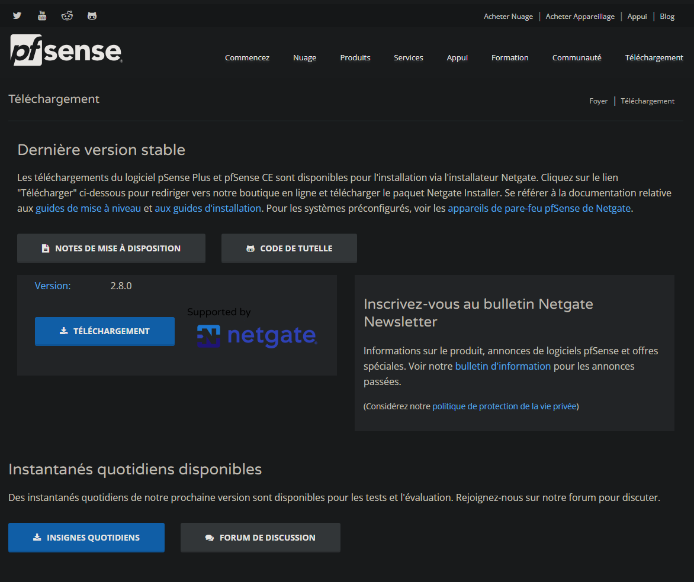This screenshot has height=582, width=694.
Task: Click the Reddit icon in top bar
Action: click(67, 16)
